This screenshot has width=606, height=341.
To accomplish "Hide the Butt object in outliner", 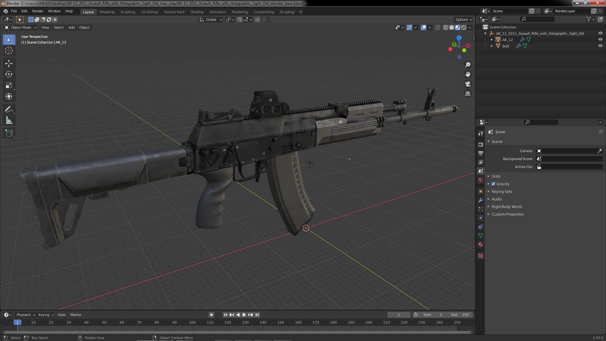I will click(600, 46).
